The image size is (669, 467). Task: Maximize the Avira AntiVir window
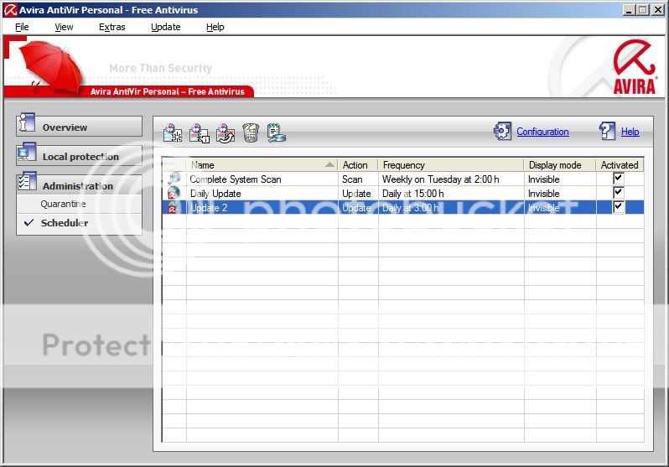642,10
